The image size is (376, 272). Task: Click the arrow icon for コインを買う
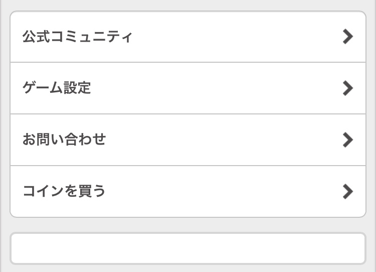(x=347, y=191)
